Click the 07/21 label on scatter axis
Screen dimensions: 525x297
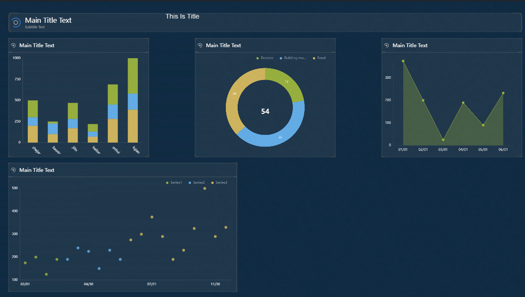152,284
